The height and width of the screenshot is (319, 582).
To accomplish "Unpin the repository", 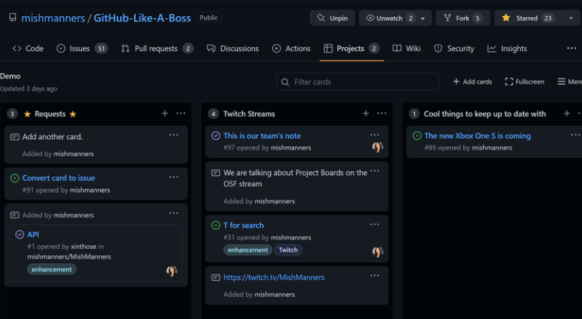I will click(332, 18).
